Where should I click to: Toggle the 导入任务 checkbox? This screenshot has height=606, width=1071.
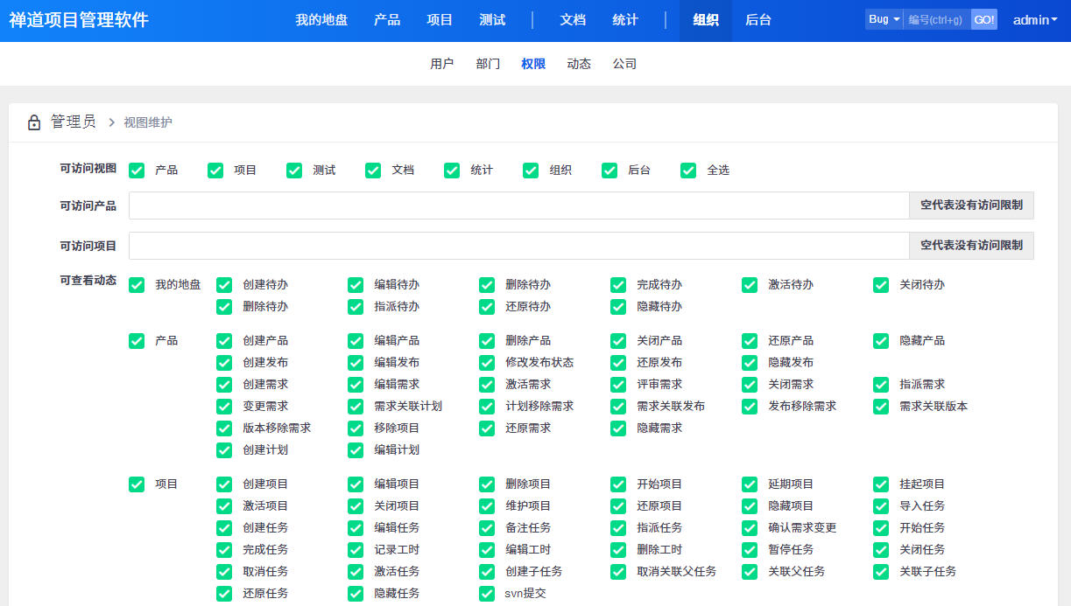pyautogui.click(x=881, y=506)
